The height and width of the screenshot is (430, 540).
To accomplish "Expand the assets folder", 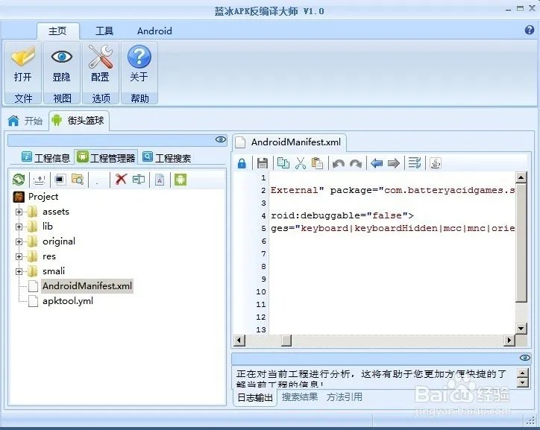I will [x=19, y=212].
